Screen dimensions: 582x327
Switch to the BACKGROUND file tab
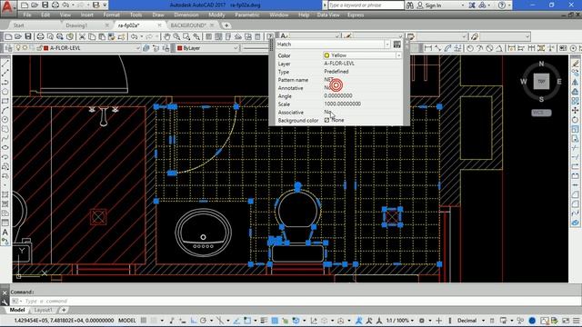pyautogui.click(x=188, y=25)
